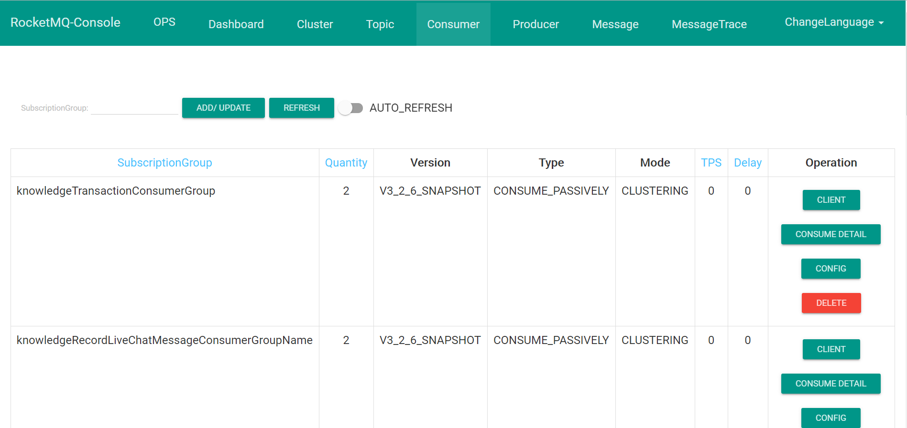Open CONFIG for knowledgeTransactionConsumerGroup

(x=831, y=269)
